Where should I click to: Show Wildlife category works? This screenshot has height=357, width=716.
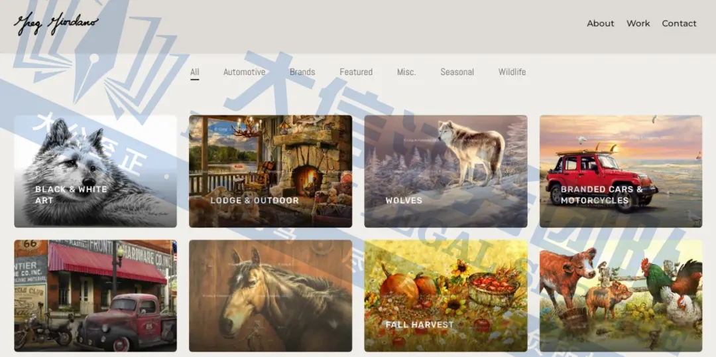512,72
